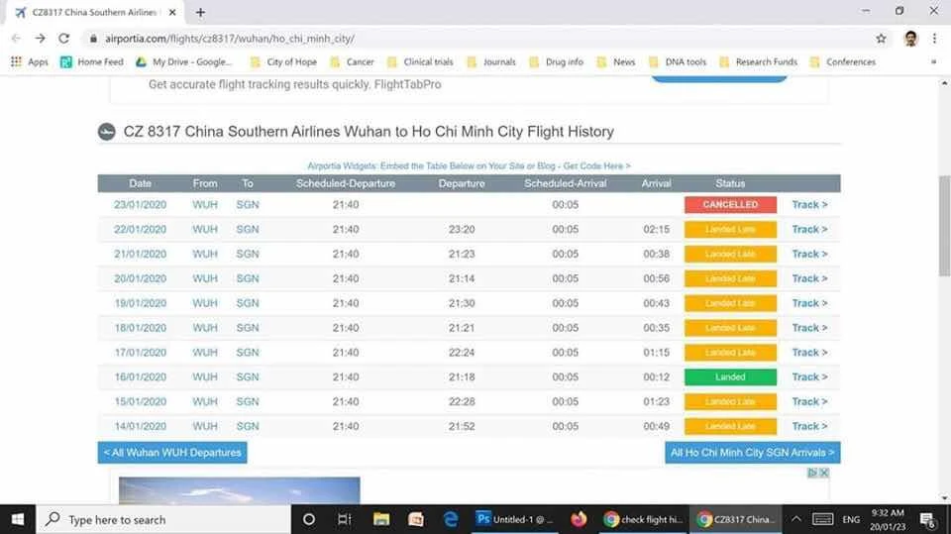
Task: Open the notification center icon
Action: tap(927, 519)
